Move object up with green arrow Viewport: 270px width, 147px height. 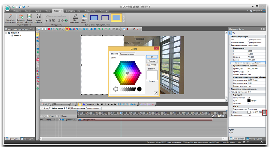pos(99,29)
